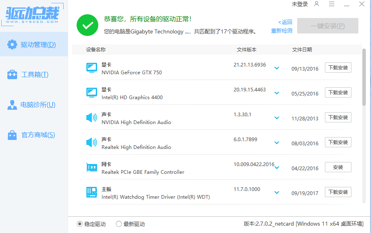This screenshot has height=233, width=371.
Task: Click the date 04/22/2016
Action: 305,168
